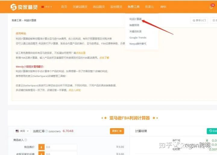Image resolution: width=217 pixels, height=155 pixels.
Task: Follow the 点这儿体验 link
Action: coord(75,90)
